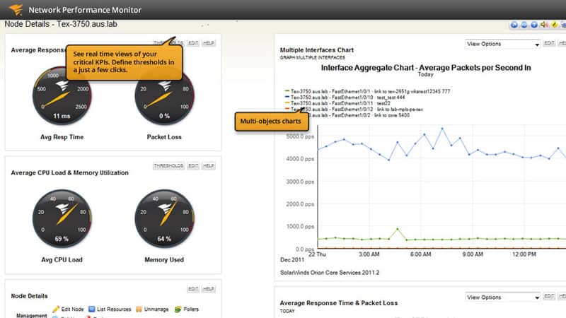Click Edit on CPU Load & Memory panel
566x318 pixels.
click(x=193, y=165)
